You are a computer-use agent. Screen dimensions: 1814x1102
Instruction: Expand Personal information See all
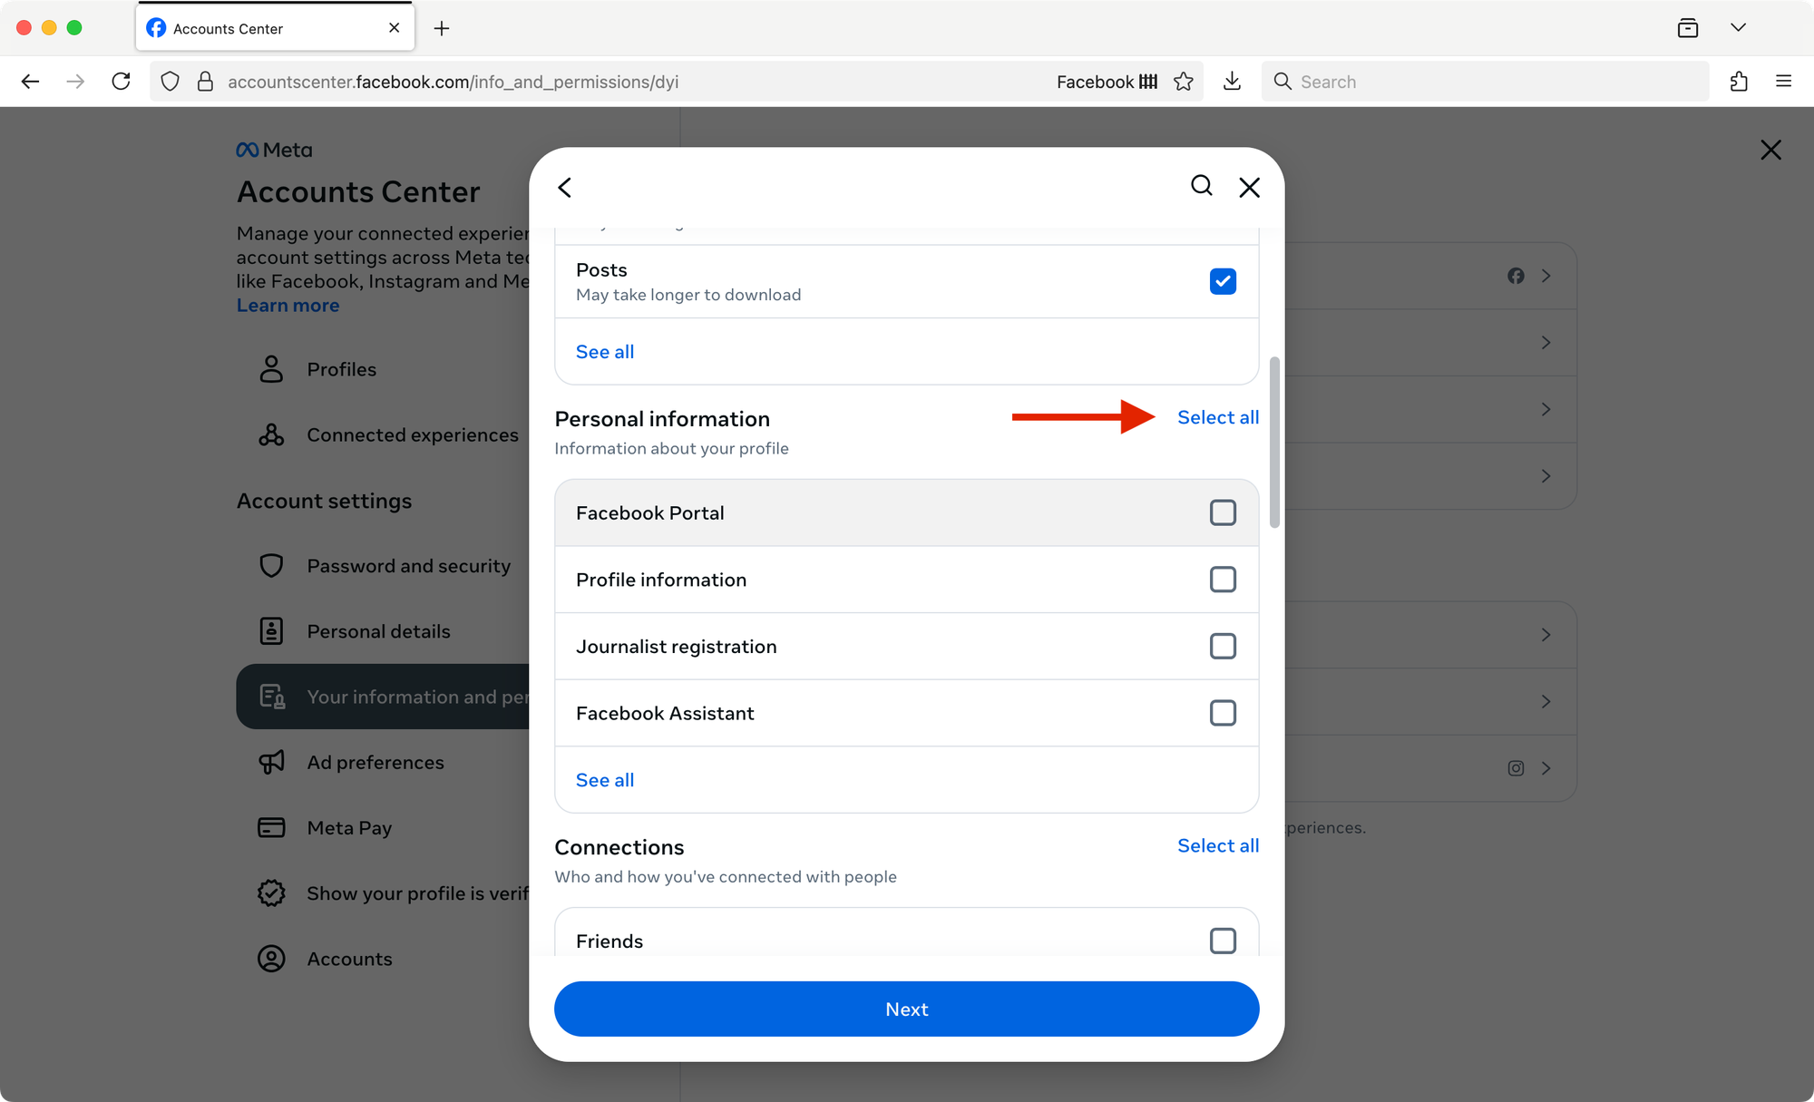pos(605,779)
